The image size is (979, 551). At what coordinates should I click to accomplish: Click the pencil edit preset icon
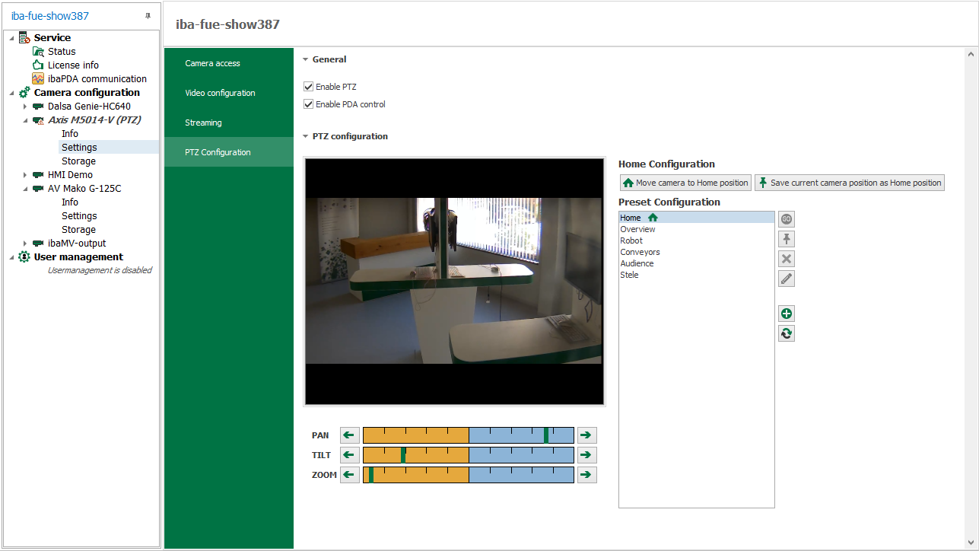787,279
